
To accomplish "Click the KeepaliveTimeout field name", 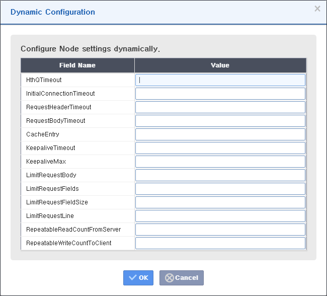I will [51, 148].
